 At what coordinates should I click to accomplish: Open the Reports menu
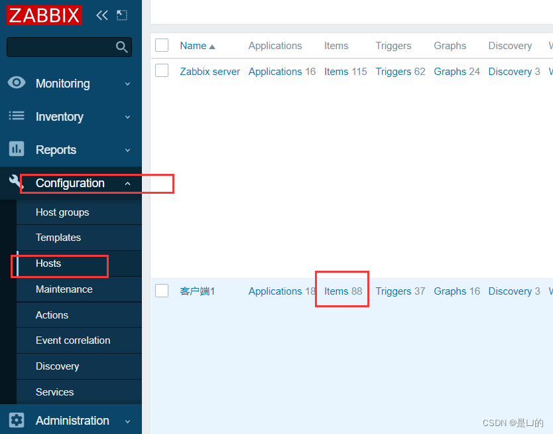pyautogui.click(x=56, y=150)
